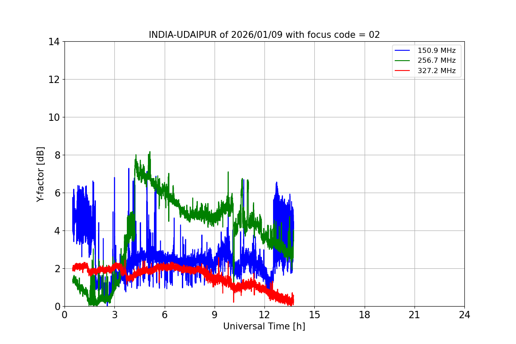Viewport: 516px width, 344px height.
Task: Click the Y-factor [dB] axis label
Action: [x=40, y=174]
